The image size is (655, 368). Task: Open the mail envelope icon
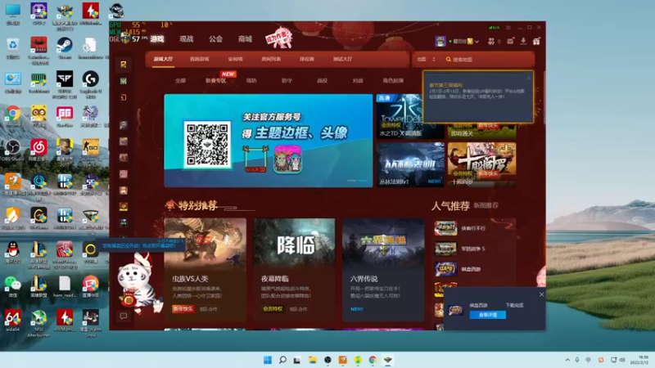point(510,41)
